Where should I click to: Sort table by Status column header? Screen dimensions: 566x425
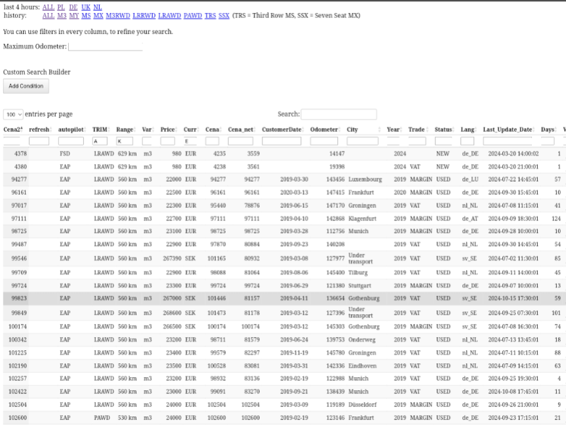(x=443, y=130)
